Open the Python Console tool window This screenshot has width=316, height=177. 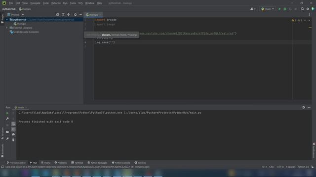[121, 163]
